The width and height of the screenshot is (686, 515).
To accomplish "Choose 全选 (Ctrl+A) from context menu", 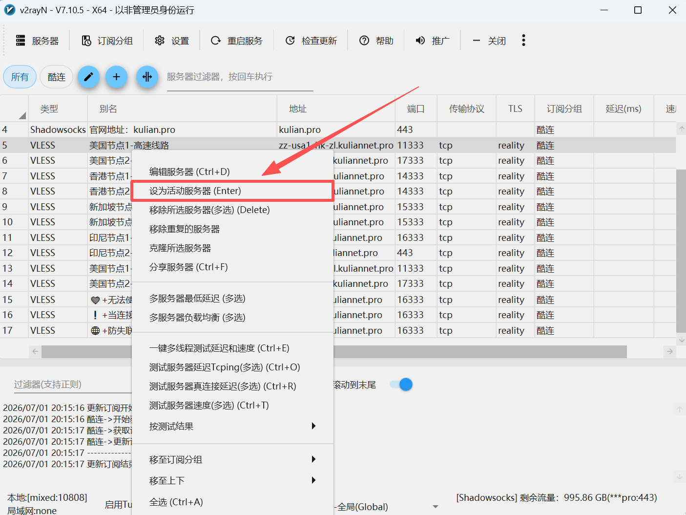I will click(x=232, y=502).
